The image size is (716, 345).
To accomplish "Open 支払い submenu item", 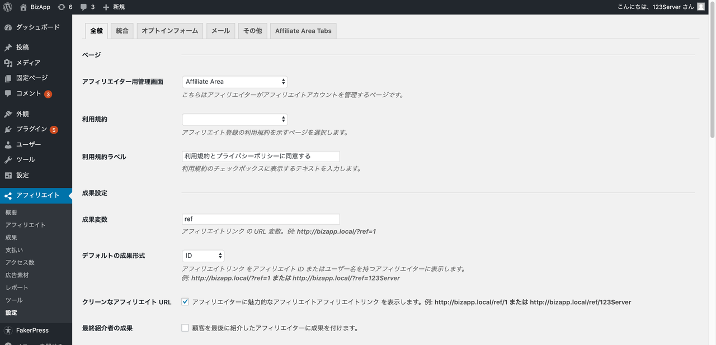I will (14, 250).
